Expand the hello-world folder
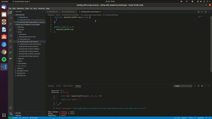 [22, 34]
